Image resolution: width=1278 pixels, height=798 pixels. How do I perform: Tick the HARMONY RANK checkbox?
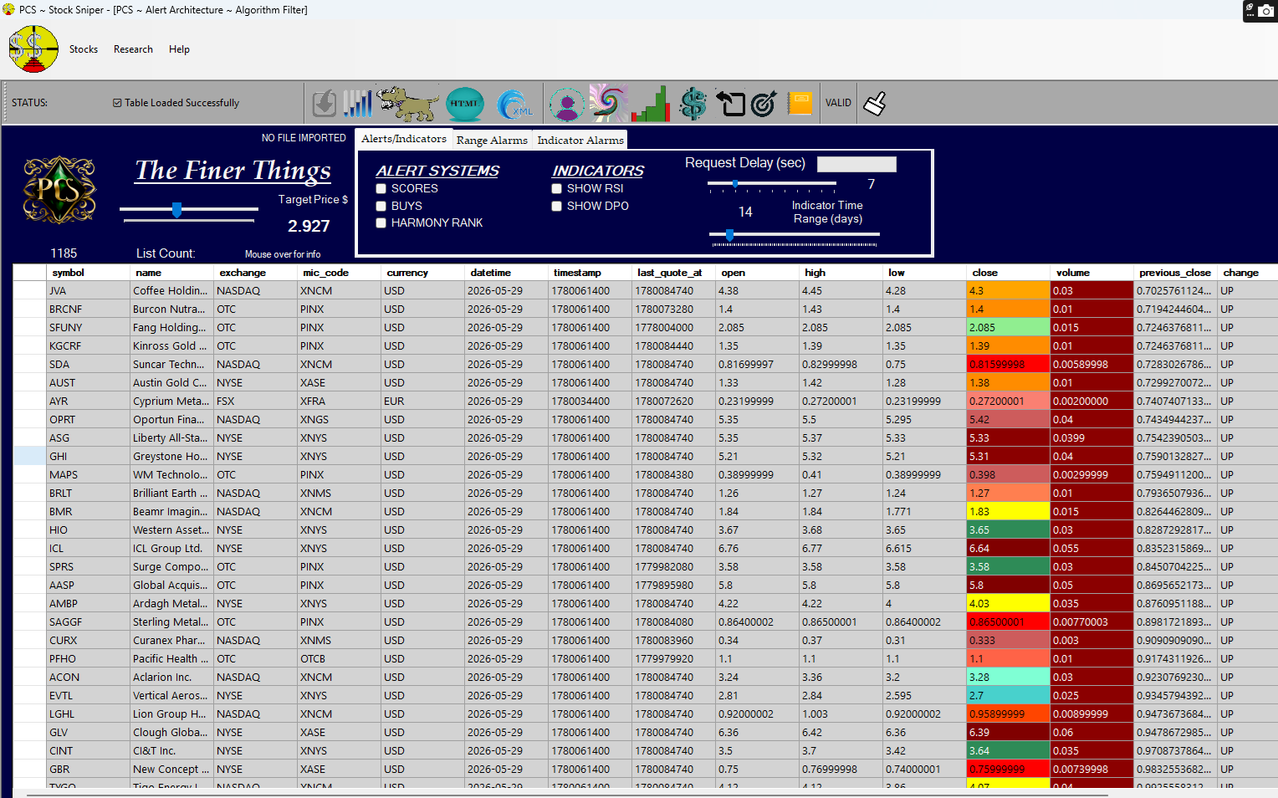(381, 223)
